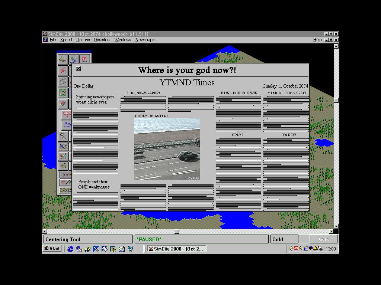Click the 'Centering Tool' status field
The image size is (381, 285).
[x=88, y=239]
